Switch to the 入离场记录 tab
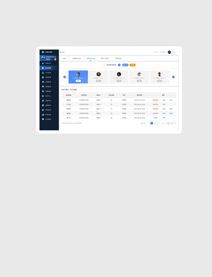212x277 pixels. pyautogui.click(x=118, y=58)
